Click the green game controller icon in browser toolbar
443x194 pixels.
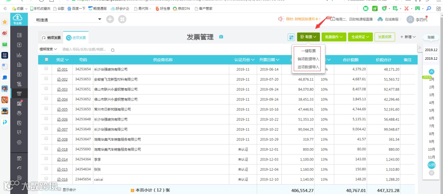click(x=417, y=9)
